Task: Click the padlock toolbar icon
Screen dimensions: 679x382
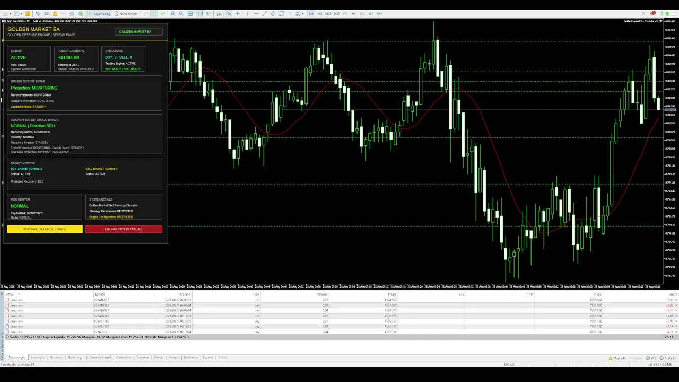Action: tap(55, 14)
